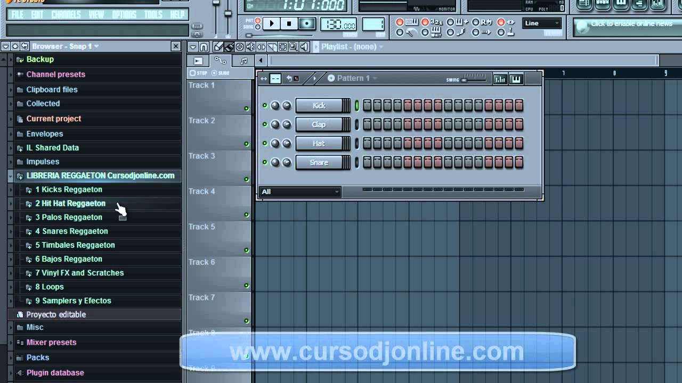The image size is (682, 383).
Task: Click the browser collapse up-arrow icon
Action: point(15,46)
